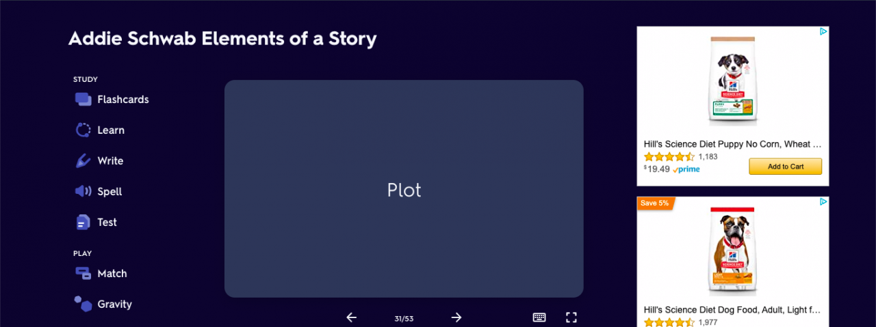Open the Write mode pen icon
The height and width of the screenshot is (327, 876).
pyautogui.click(x=83, y=161)
